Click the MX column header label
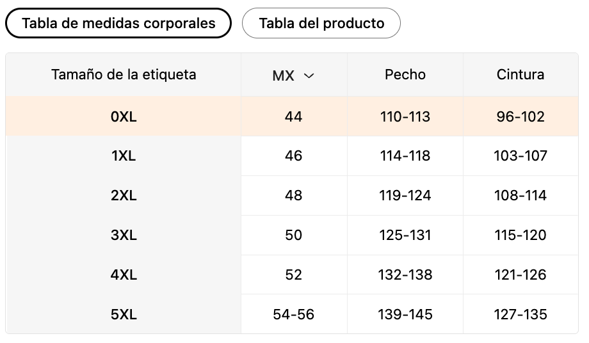589x343 pixels. (283, 76)
